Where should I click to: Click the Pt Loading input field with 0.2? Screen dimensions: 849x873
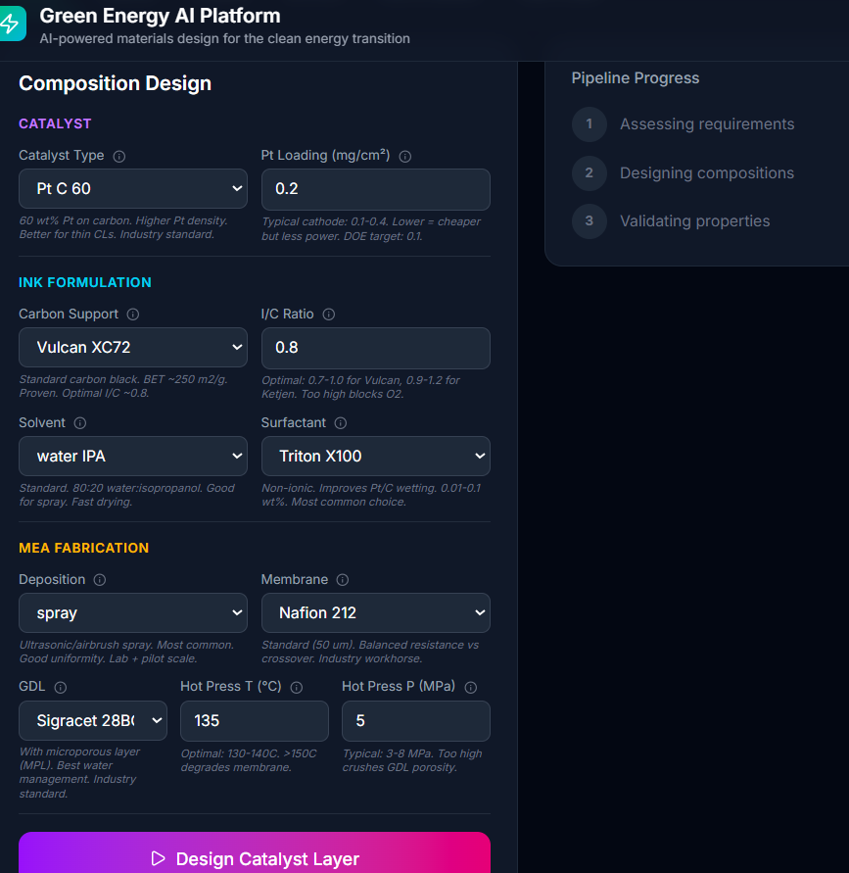[376, 189]
